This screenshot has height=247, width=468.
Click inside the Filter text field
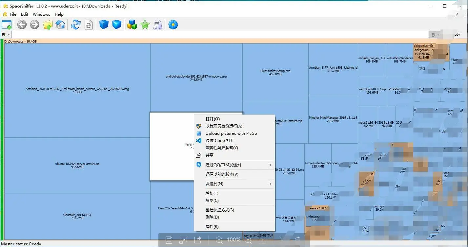219,35
